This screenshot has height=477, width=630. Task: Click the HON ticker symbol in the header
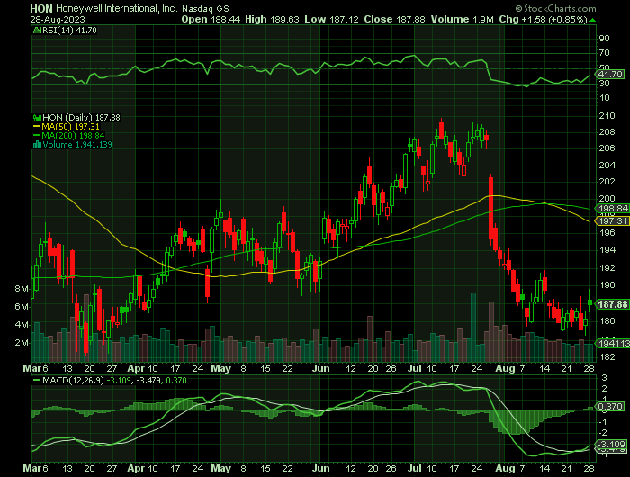(41, 8)
